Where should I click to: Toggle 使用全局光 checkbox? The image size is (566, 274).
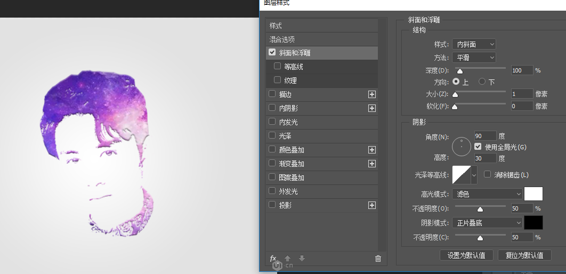(478, 147)
